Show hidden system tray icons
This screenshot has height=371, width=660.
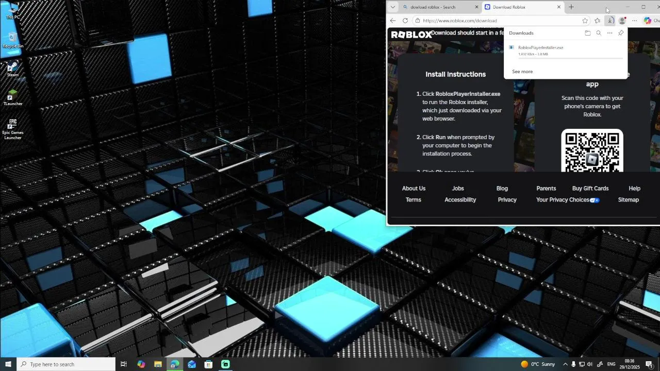[565, 364]
